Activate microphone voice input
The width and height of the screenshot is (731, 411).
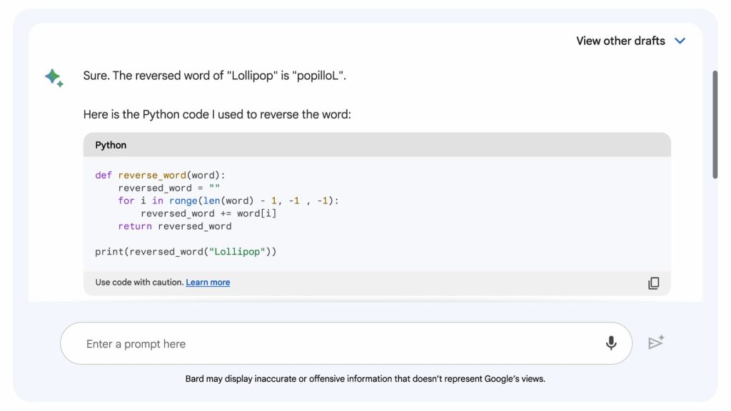(611, 343)
